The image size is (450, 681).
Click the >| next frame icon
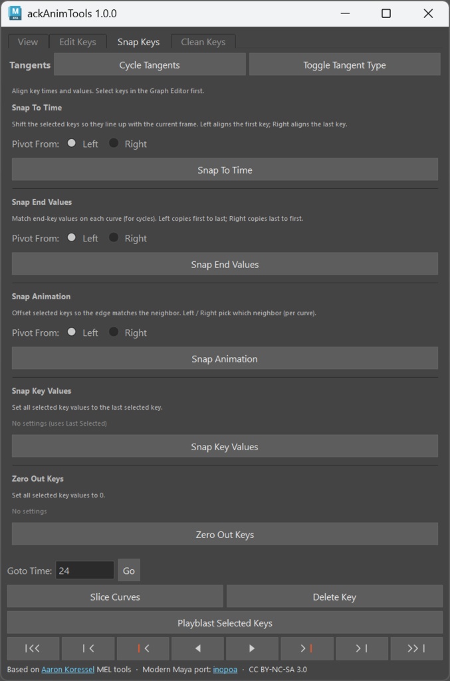(x=362, y=648)
